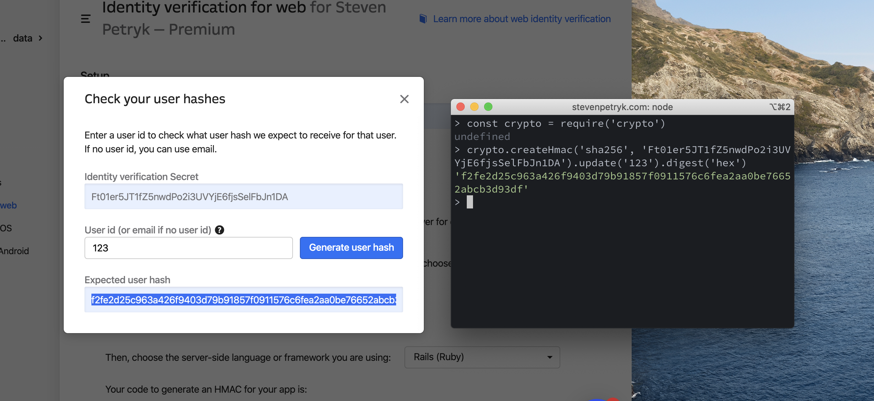Close the terminal with the red button
Image resolution: width=874 pixels, height=401 pixels.
tap(461, 107)
